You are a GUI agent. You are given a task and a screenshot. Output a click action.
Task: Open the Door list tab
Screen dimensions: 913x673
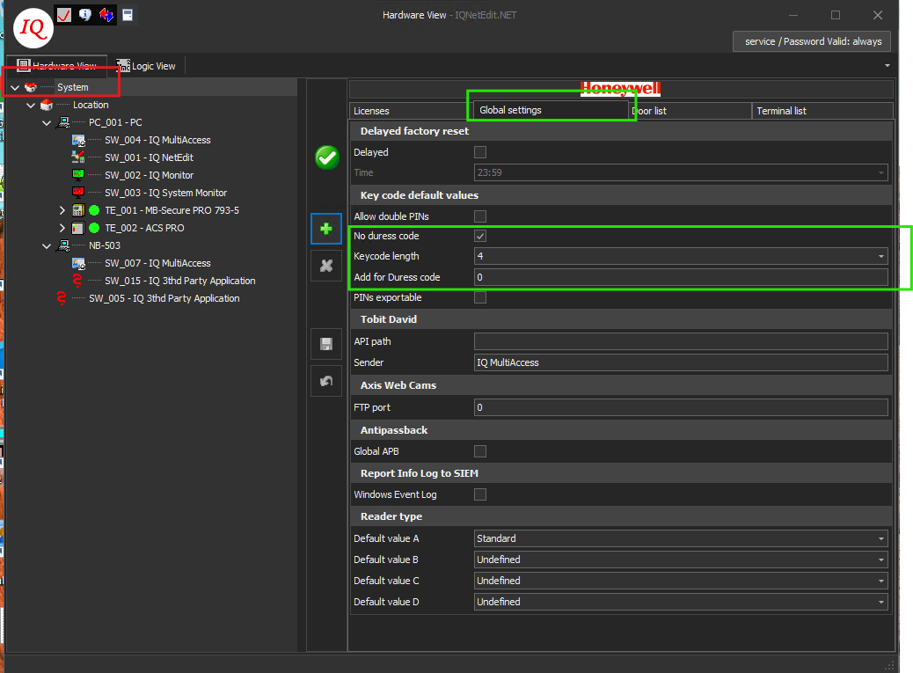click(x=691, y=111)
